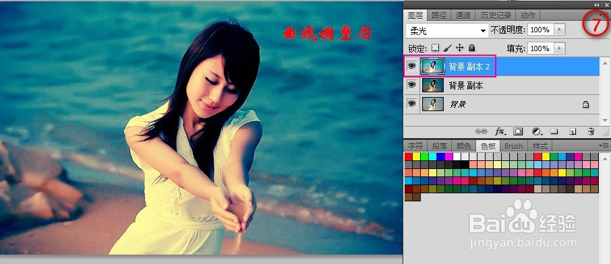Select the 色板 tab
611x264 pixels.
488,146
